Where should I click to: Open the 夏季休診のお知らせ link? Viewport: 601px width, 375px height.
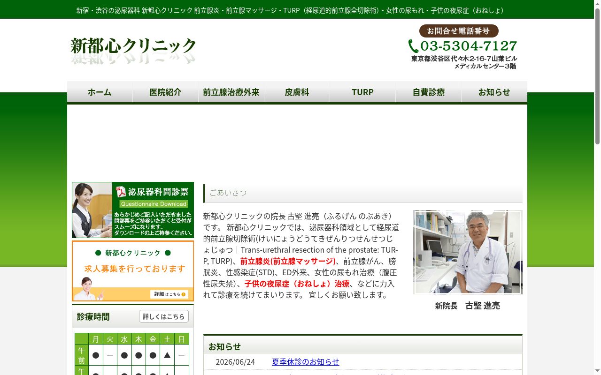point(305,362)
